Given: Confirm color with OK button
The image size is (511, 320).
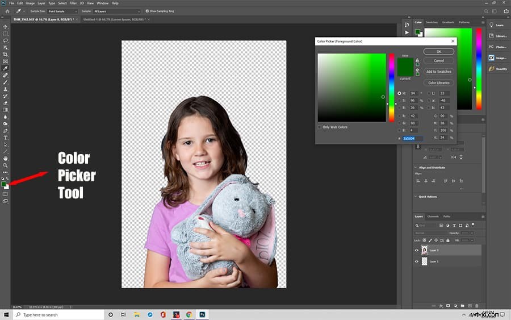Looking at the screenshot, I should pos(439,52).
